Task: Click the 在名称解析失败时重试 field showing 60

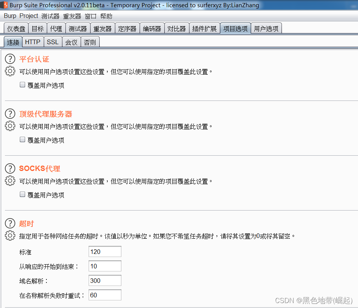Action: coord(105,295)
